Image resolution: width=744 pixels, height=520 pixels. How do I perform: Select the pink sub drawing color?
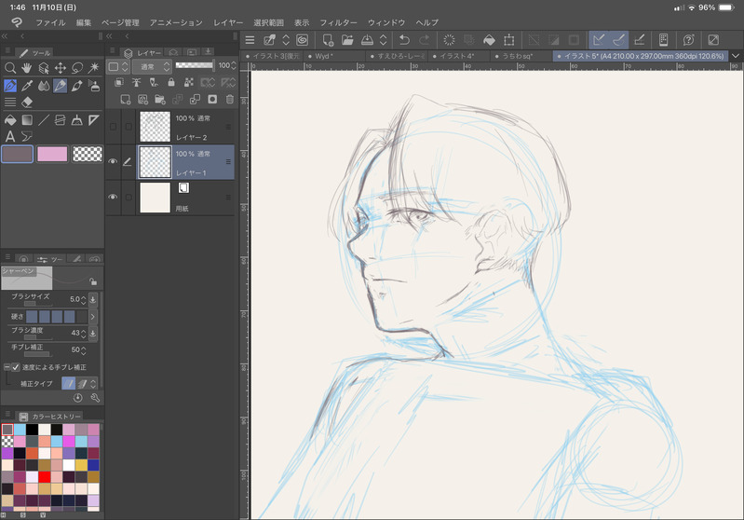[52, 154]
